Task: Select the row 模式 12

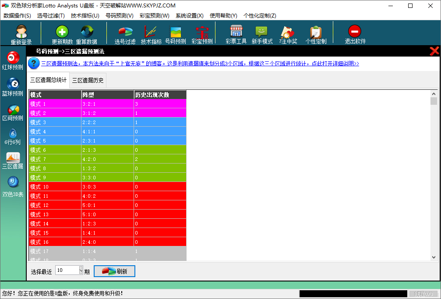Action: [x=107, y=205]
